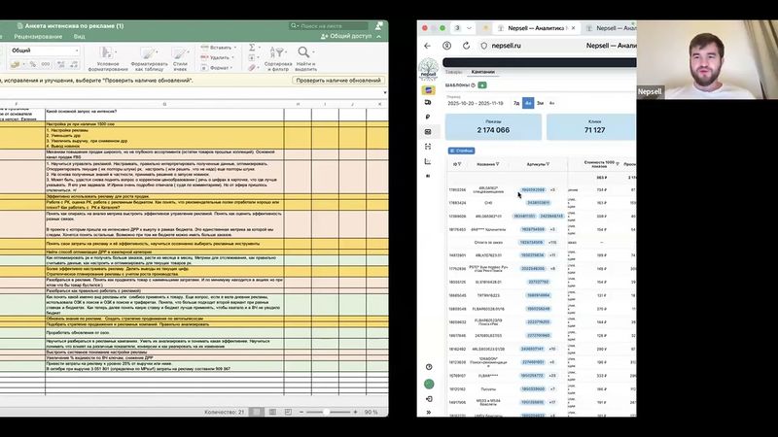Click the delivery truck sidebar icon
Image resolution: width=778 pixels, height=437 pixels.
tap(429, 102)
